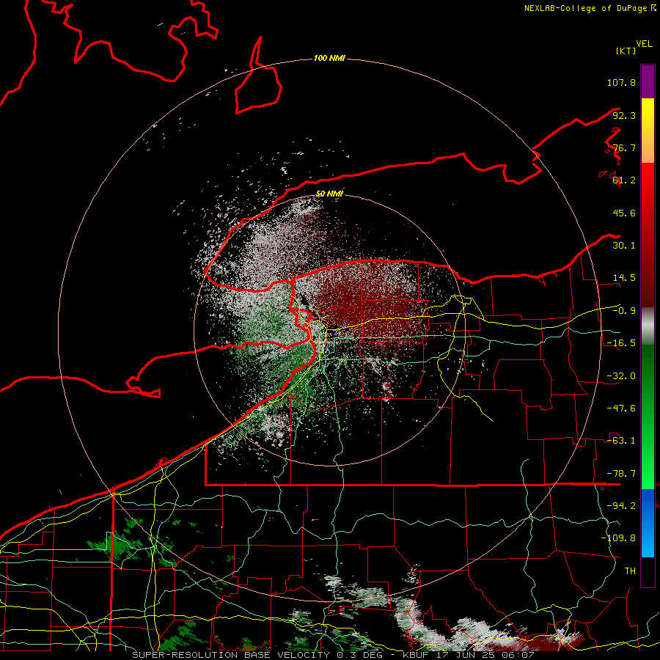Click the Super-Resolution Base Velocity caption
Screen dimensions: 660x660
click(x=333, y=655)
